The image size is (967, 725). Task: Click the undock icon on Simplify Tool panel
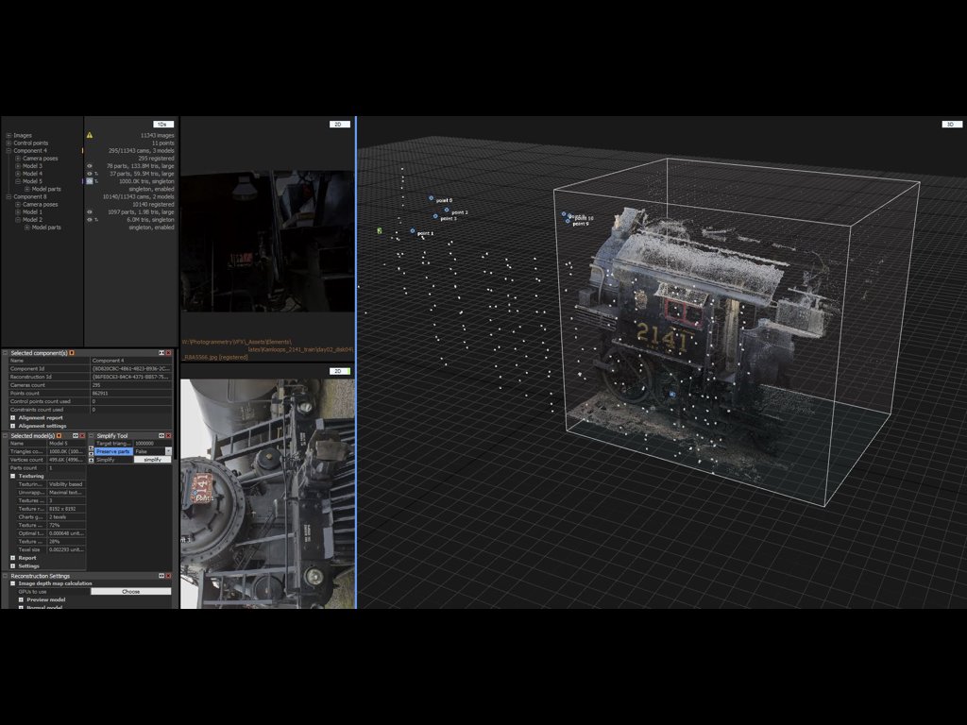(x=161, y=436)
